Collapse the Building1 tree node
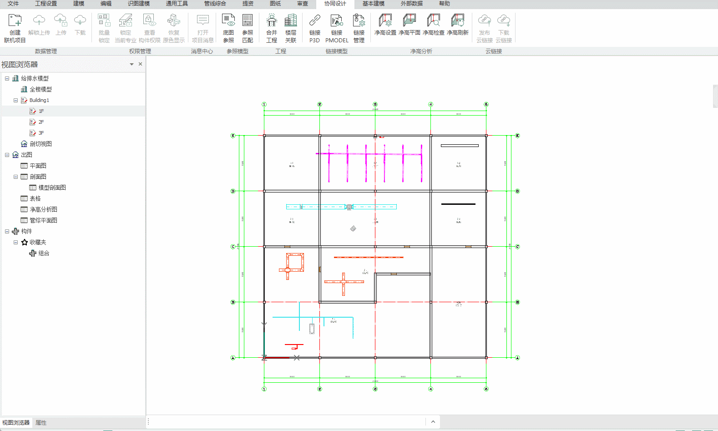The image size is (718, 431). [x=15, y=100]
